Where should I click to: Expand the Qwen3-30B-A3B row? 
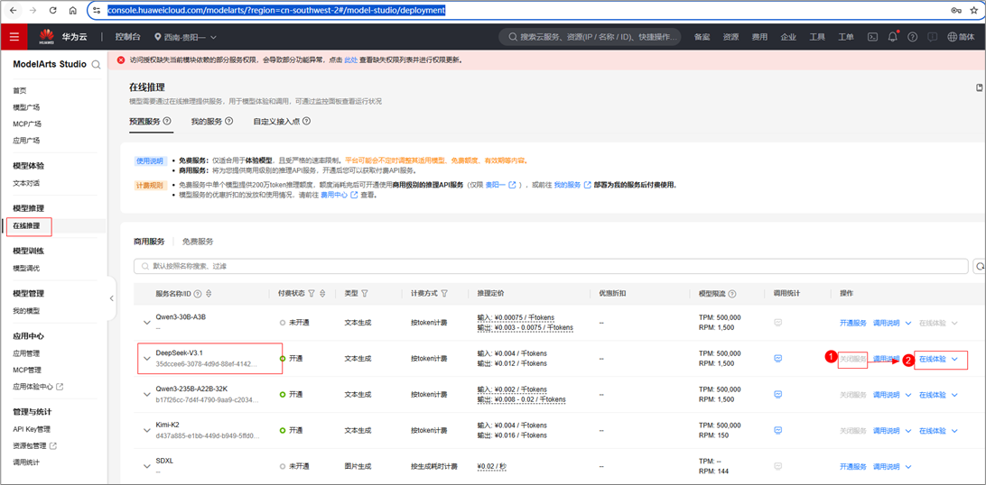pos(147,323)
